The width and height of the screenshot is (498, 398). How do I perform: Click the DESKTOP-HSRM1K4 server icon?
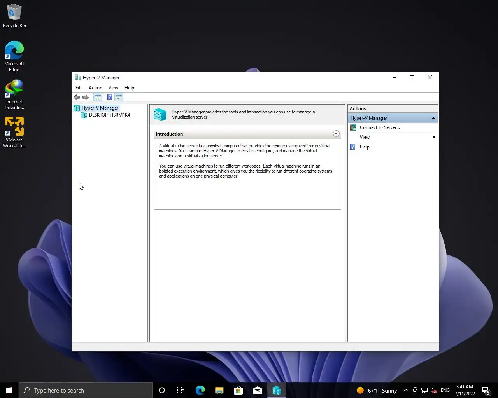click(x=84, y=115)
